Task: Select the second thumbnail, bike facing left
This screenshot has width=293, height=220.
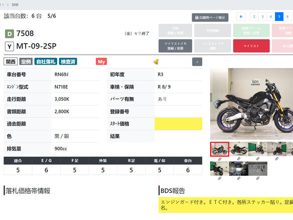Action: coord(239,149)
